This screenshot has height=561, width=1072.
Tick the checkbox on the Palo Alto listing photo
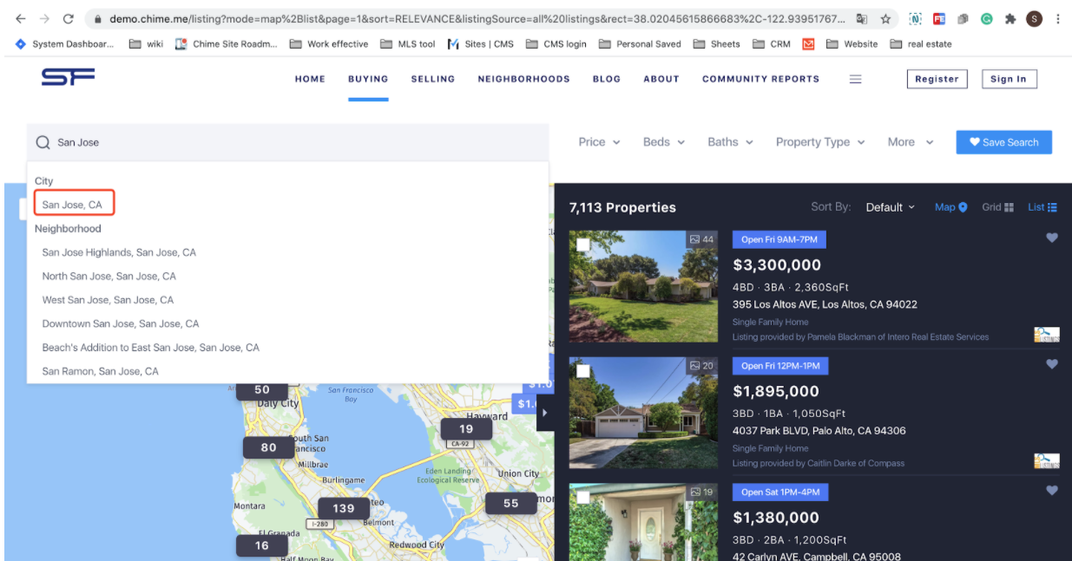pos(583,371)
